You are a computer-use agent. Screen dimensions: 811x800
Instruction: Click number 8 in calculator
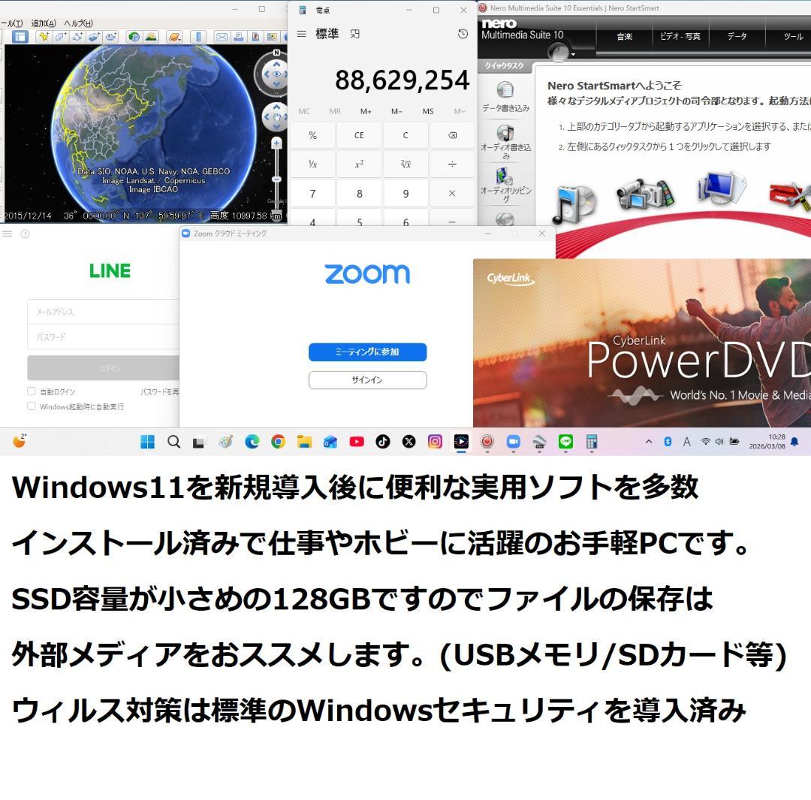[x=359, y=194]
